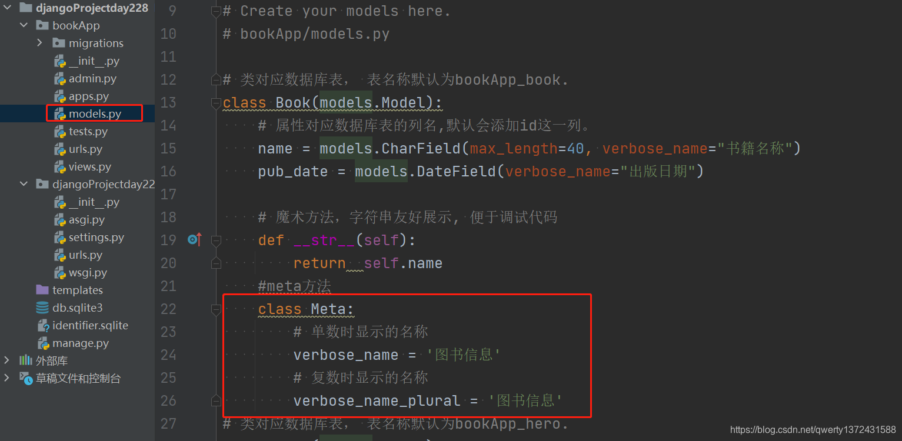Click line number 24 in the gutter
Viewport: 902px width, 441px height.
(x=168, y=355)
